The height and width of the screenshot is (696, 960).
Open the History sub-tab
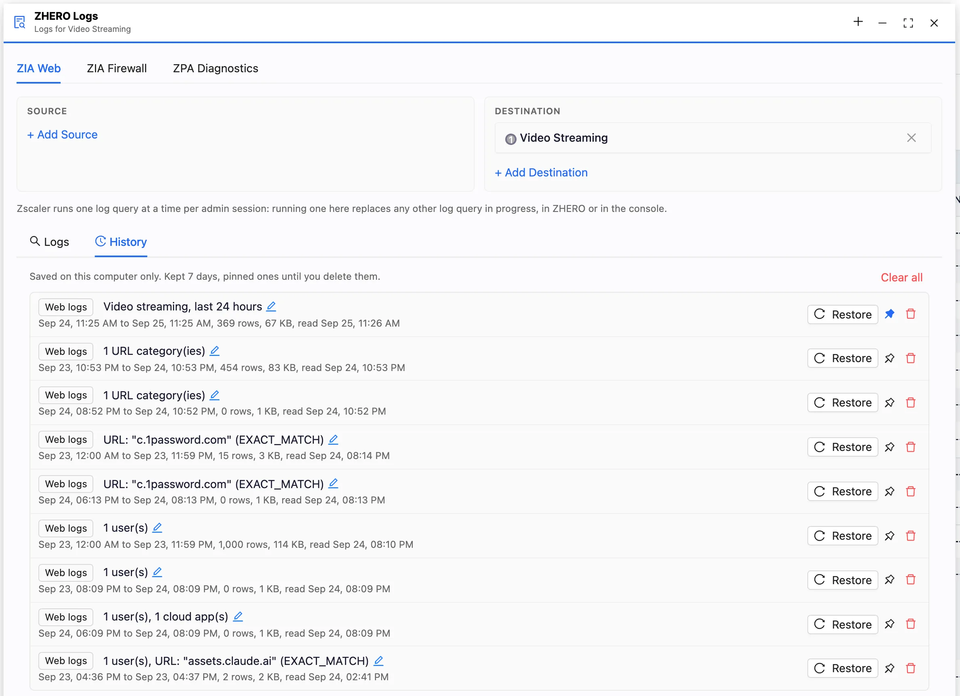[x=121, y=241]
